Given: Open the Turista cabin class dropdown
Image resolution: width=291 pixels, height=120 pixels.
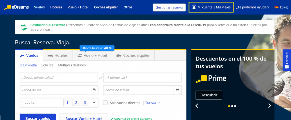Looking at the screenshot, I should click(153, 103).
